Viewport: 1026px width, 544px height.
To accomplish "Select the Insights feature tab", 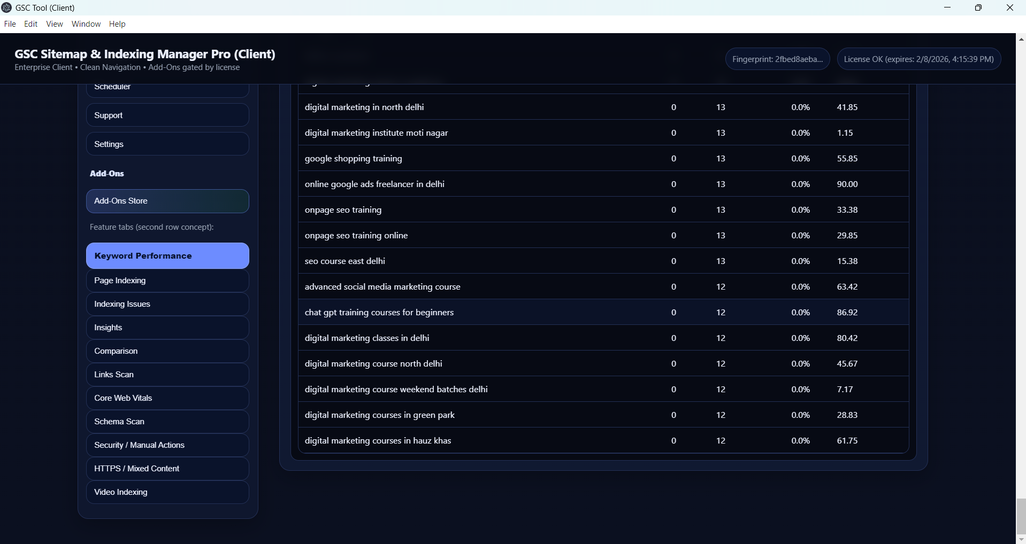I will coord(167,328).
